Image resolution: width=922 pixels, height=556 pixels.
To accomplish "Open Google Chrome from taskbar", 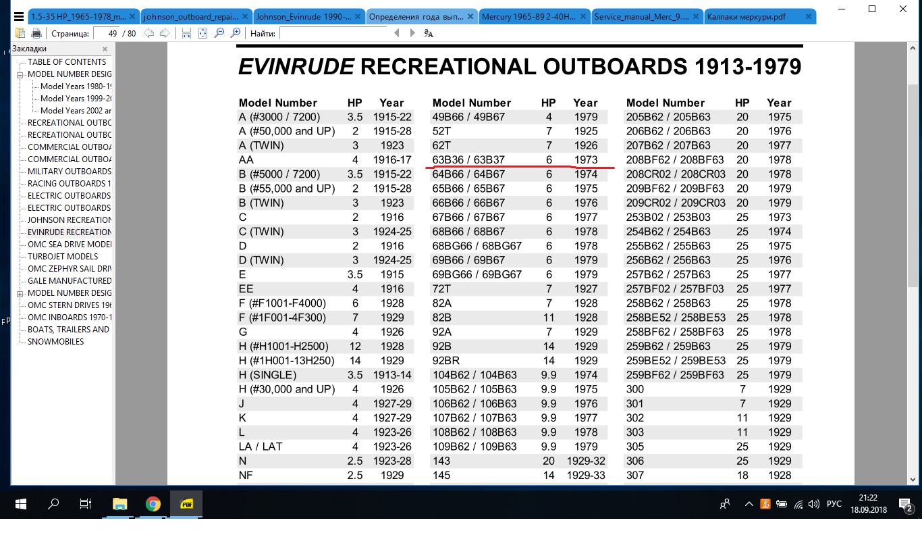I will pyautogui.click(x=153, y=504).
